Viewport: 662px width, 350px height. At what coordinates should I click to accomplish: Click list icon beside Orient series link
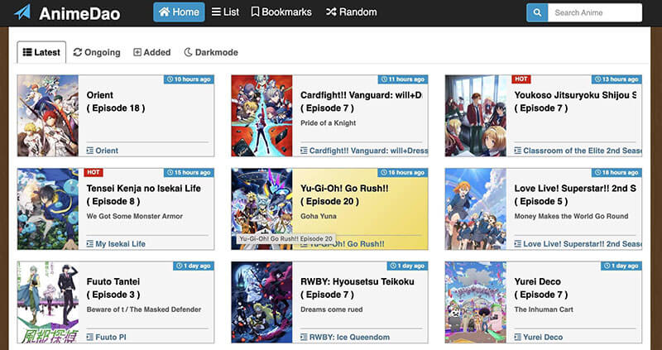[90, 151]
